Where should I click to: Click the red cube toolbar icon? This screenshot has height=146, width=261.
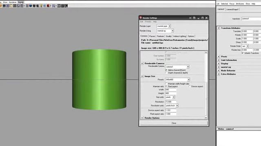(48, 6)
